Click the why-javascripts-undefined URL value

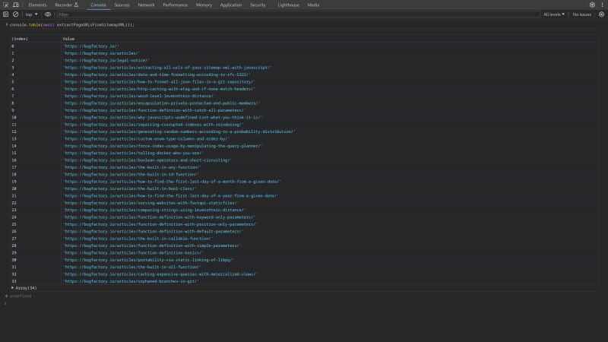(x=163, y=117)
